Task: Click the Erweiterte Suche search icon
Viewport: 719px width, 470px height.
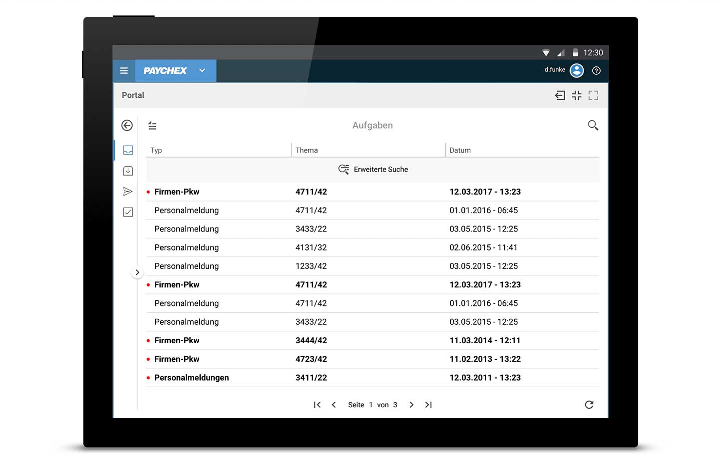Action: tap(344, 170)
